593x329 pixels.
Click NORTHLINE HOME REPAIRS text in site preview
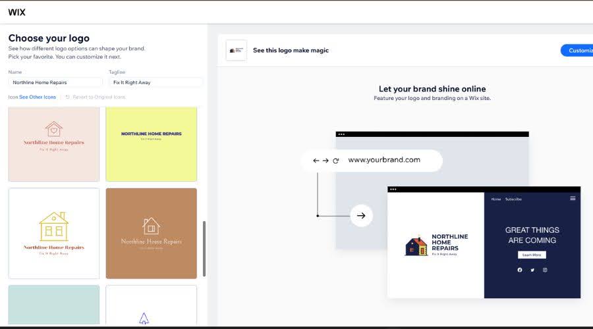[x=449, y=242]
